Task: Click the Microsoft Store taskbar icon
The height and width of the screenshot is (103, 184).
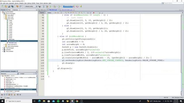Action: [49, 101]
